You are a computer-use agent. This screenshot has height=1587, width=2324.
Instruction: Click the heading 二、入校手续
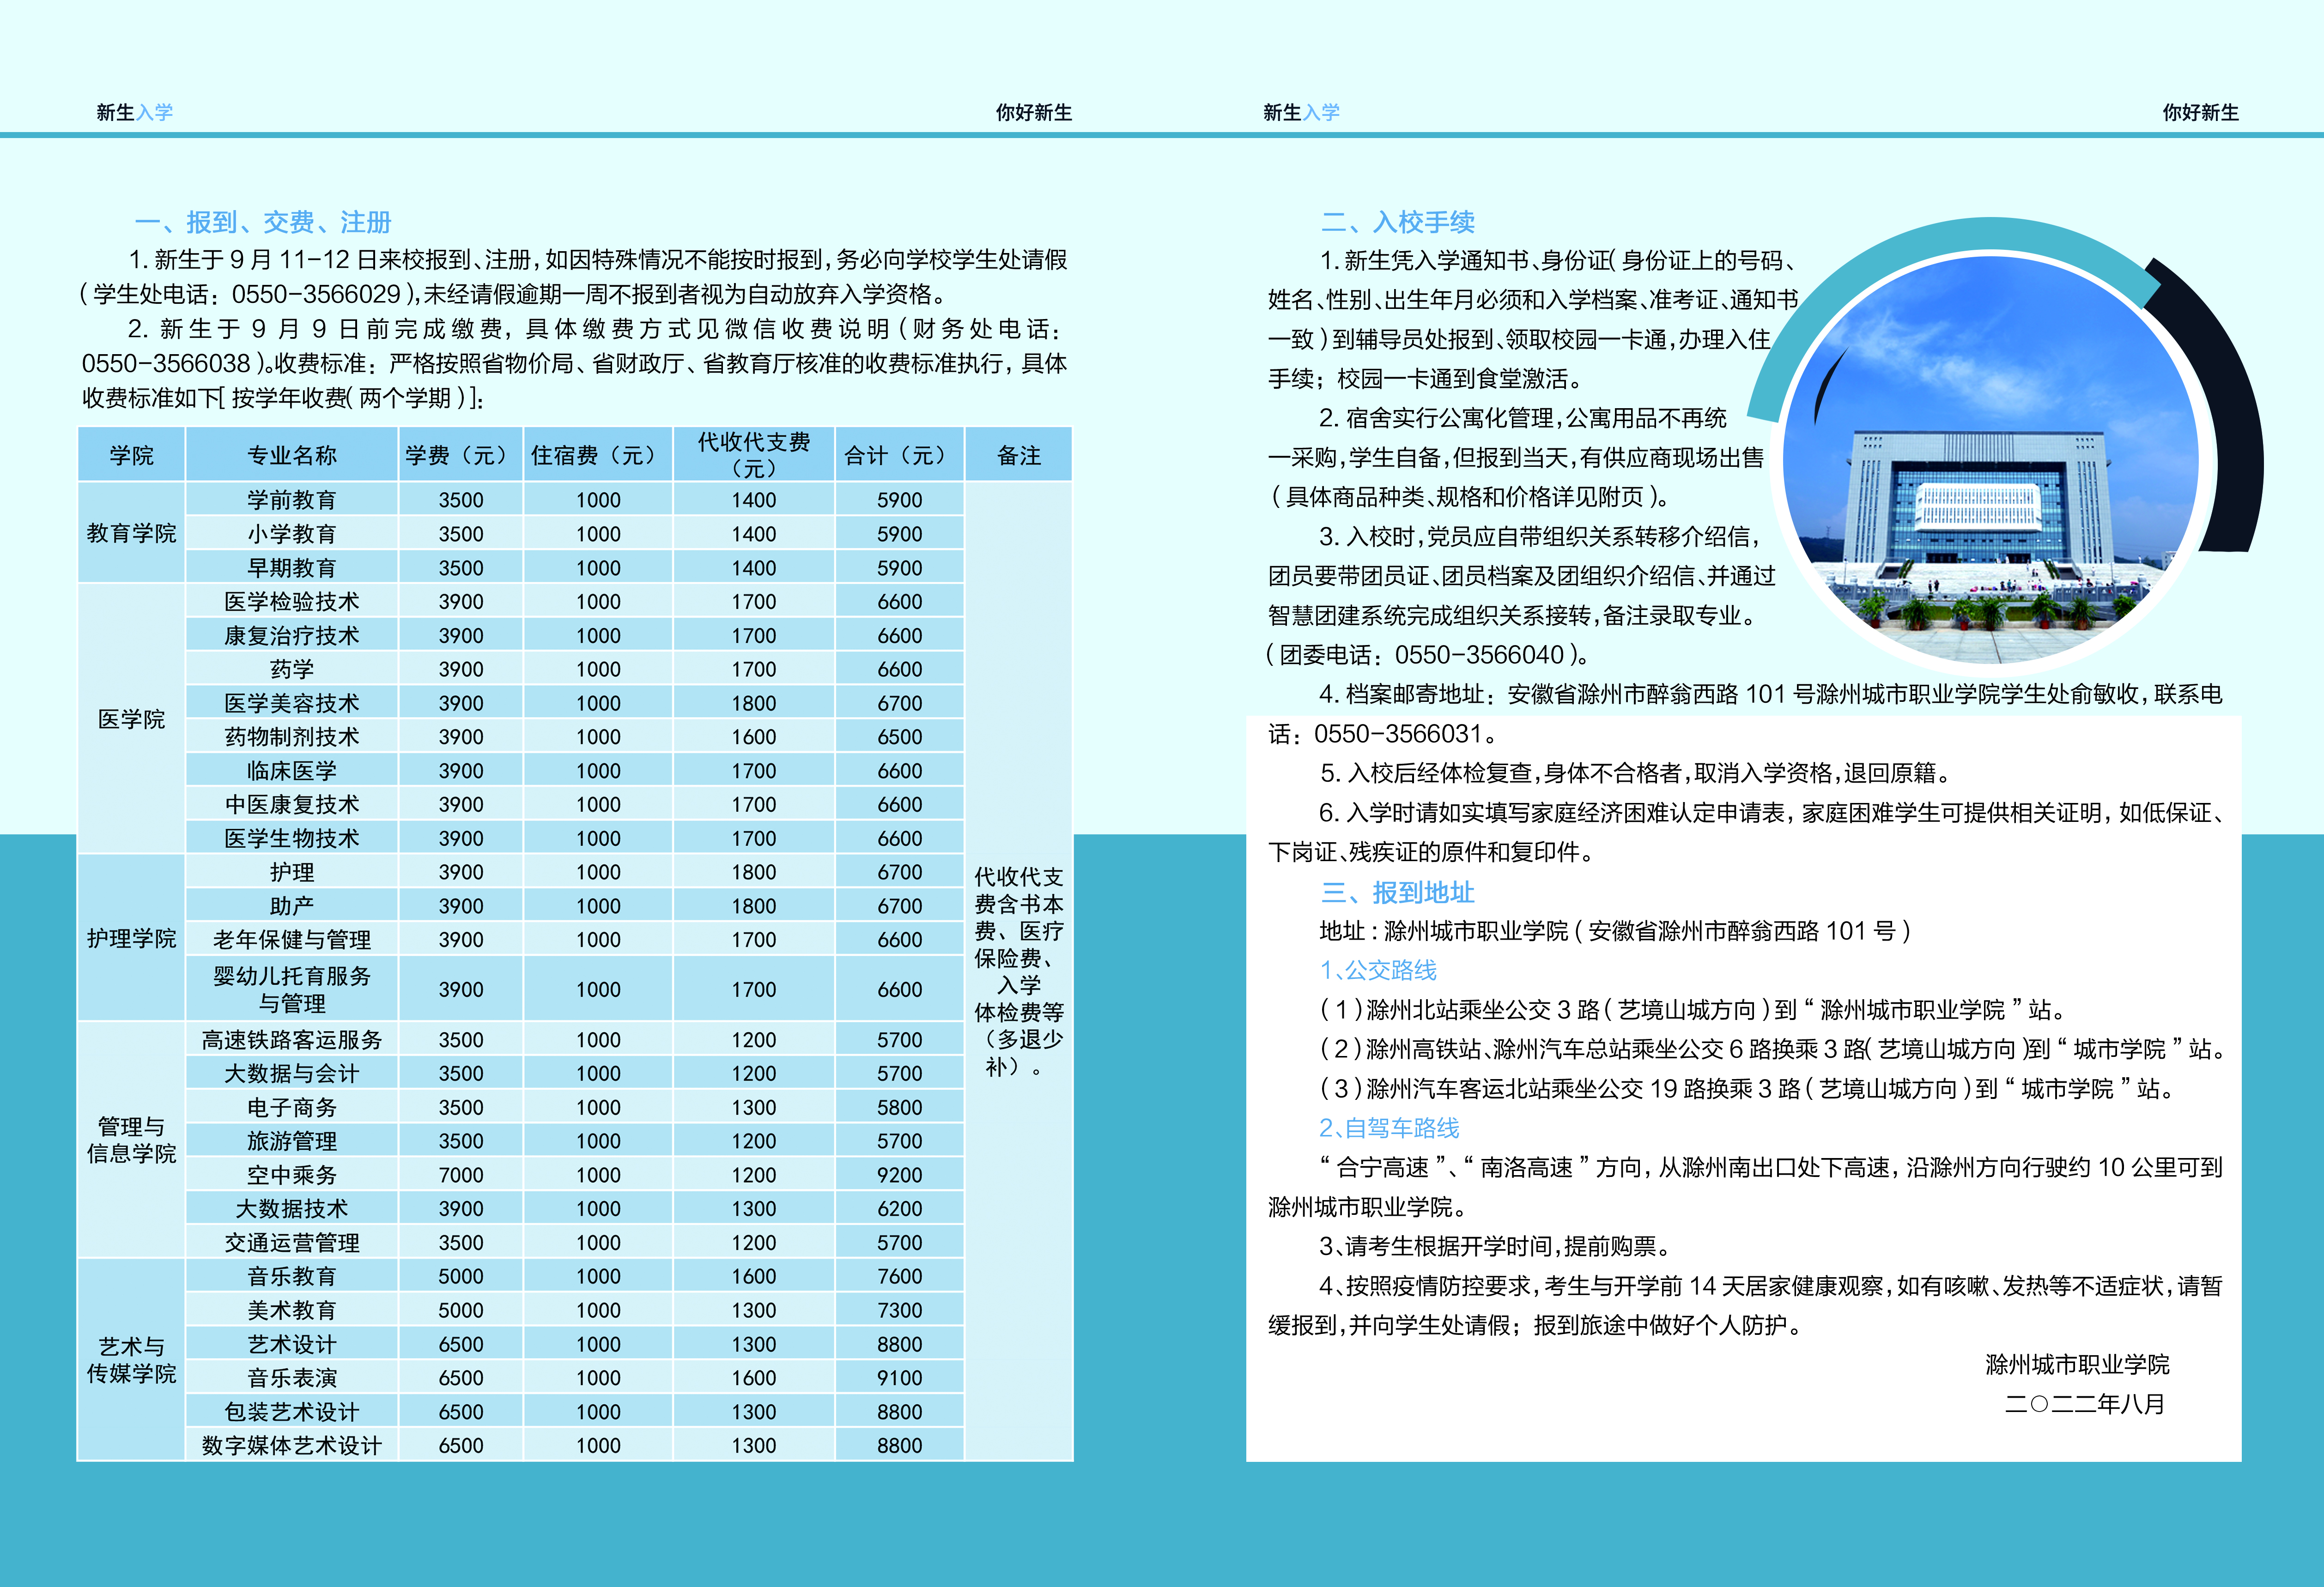(1398, 222)
